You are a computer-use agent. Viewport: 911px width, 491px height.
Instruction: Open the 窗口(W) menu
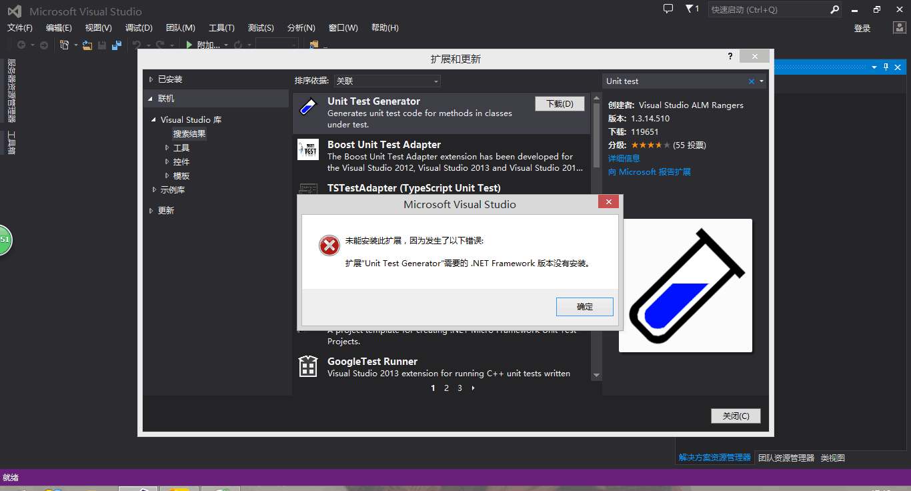343,27
